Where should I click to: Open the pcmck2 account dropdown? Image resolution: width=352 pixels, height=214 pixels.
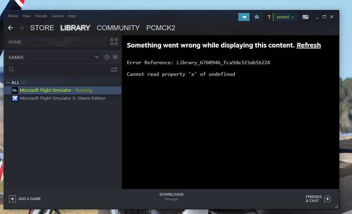point(285,17)
